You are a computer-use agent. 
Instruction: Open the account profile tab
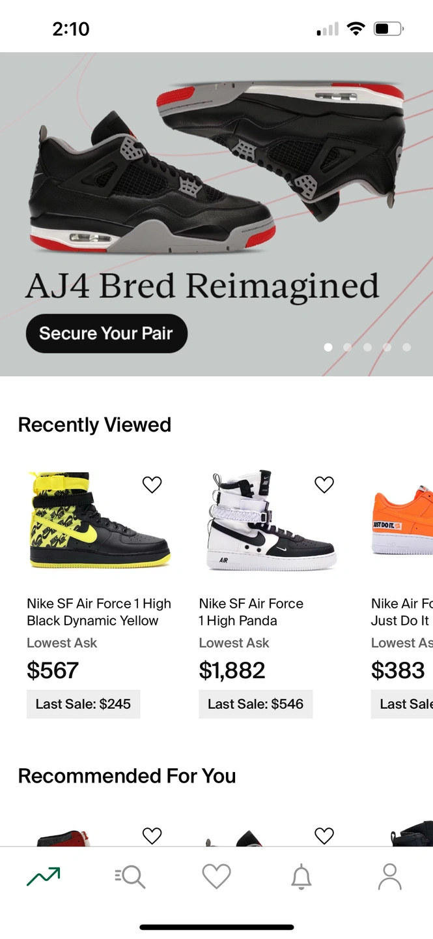coord(390,876)
